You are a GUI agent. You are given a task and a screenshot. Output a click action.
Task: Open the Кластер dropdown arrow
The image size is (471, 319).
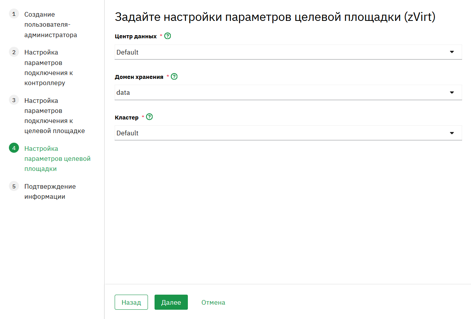click(452, 133)
